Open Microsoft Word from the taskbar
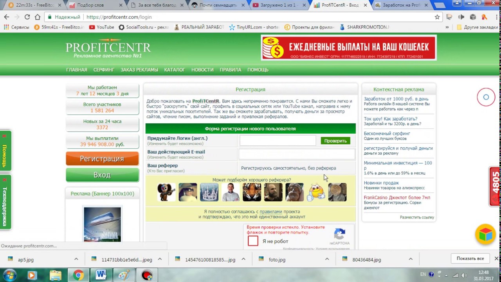 [x=101, y=275]
